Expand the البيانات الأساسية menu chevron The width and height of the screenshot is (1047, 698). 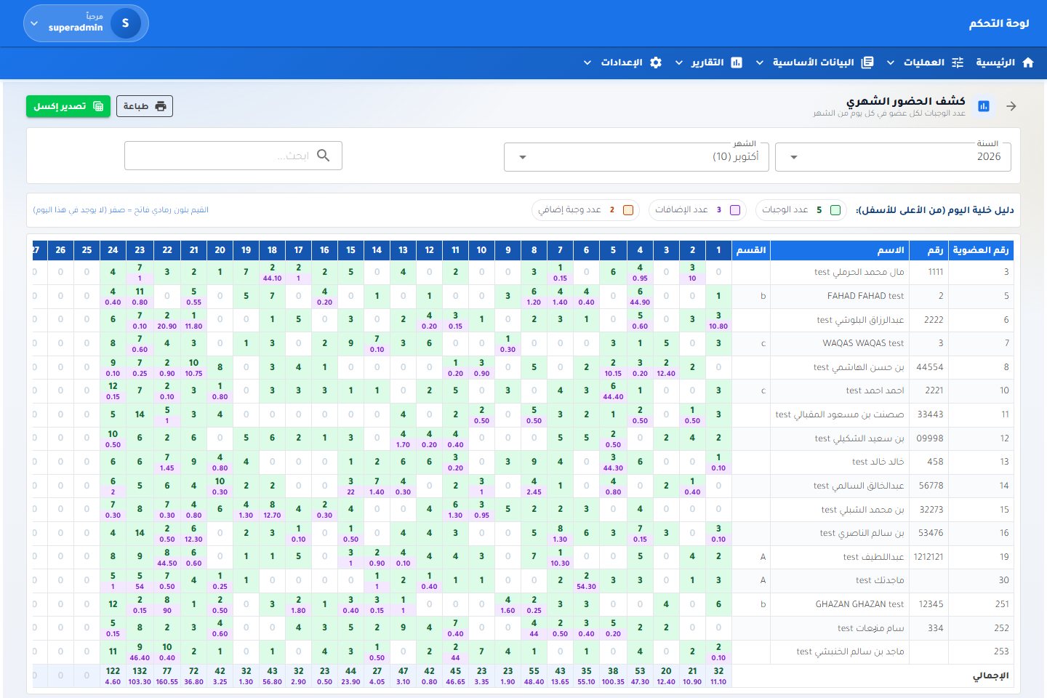[x=760, y=63]
